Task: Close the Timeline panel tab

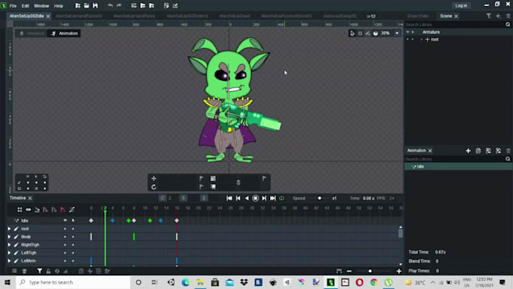Action: click(30, 198)
